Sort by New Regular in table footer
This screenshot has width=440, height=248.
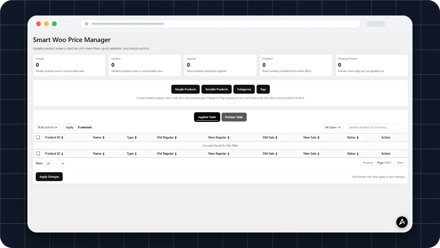tap(219, 154)
